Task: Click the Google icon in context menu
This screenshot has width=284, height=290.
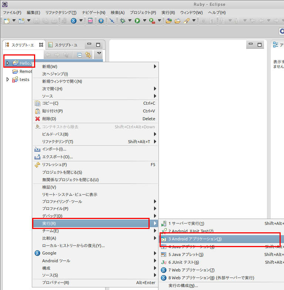Action: pyautogui.click(x=37, y=253)
